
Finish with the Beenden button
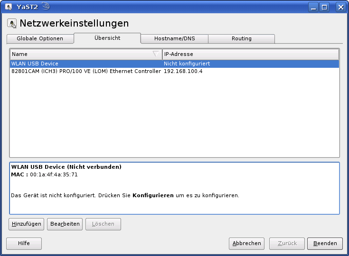pyautogui.click(x=325, y=244)
